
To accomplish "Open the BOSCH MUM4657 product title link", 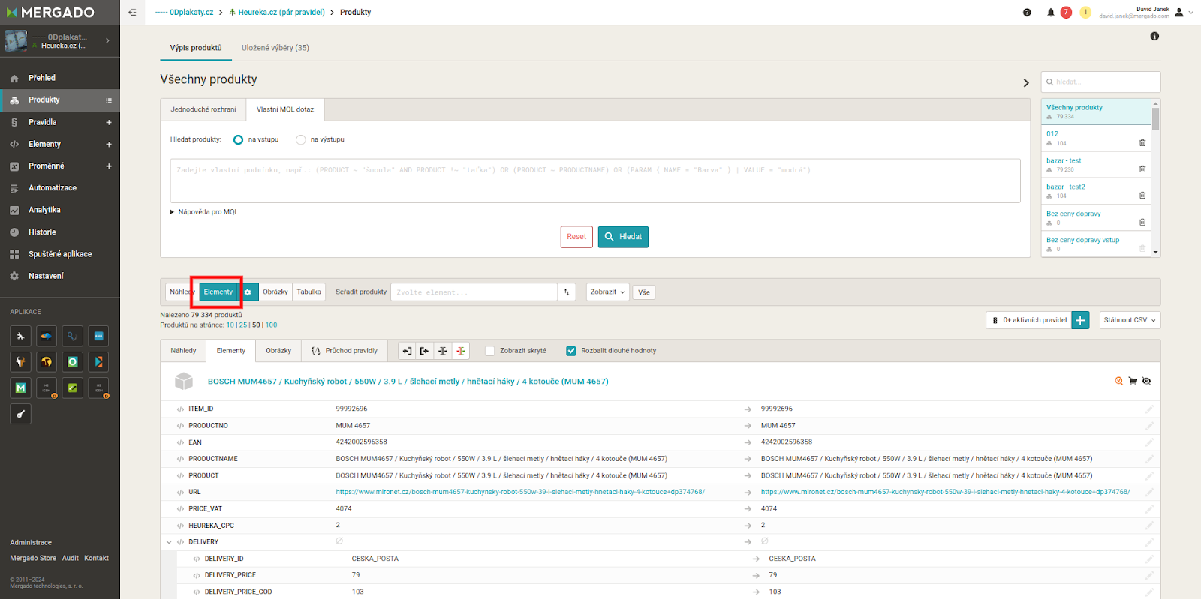I will [408, 382].
